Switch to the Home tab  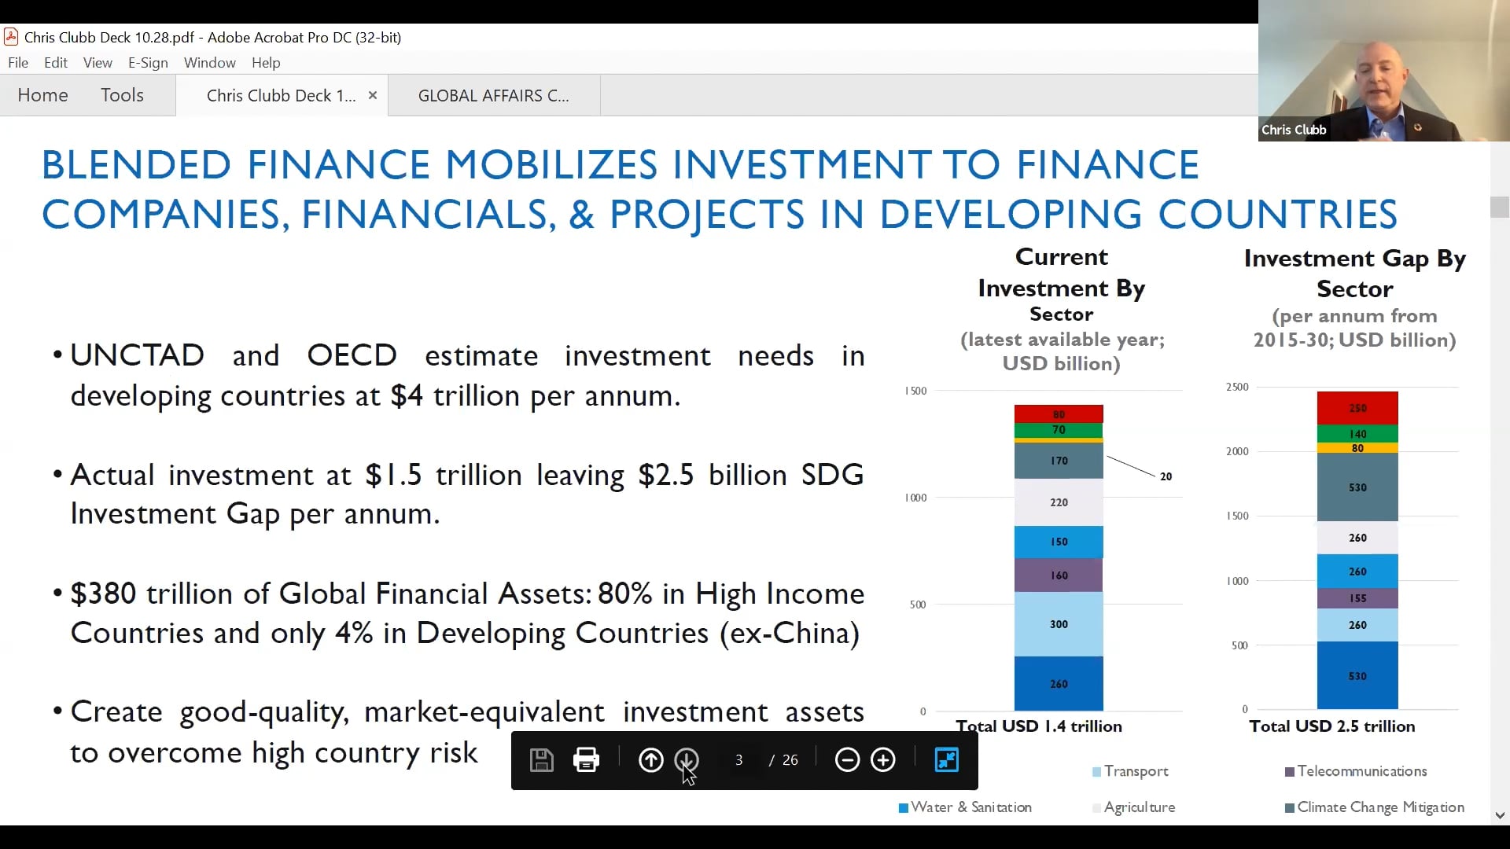point(42,94)
